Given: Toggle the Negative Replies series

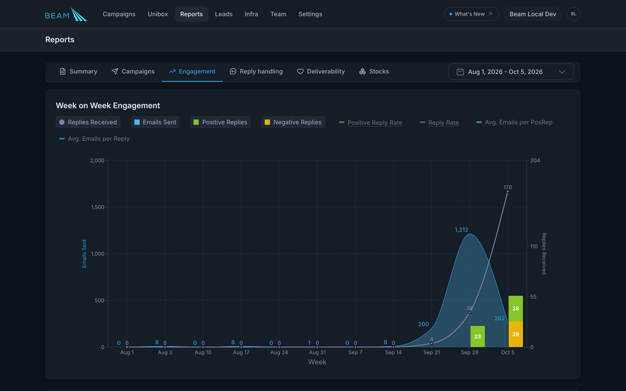Looking at the screenshot, I should pyautogui.click(x=293, y=122).
